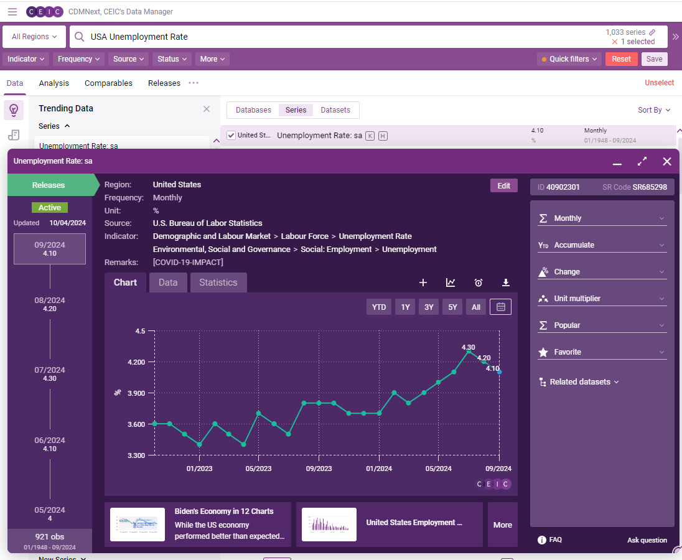Copy link icon beside 1,033 series
This screenshot has width=682, height=560.
point(652,32)
